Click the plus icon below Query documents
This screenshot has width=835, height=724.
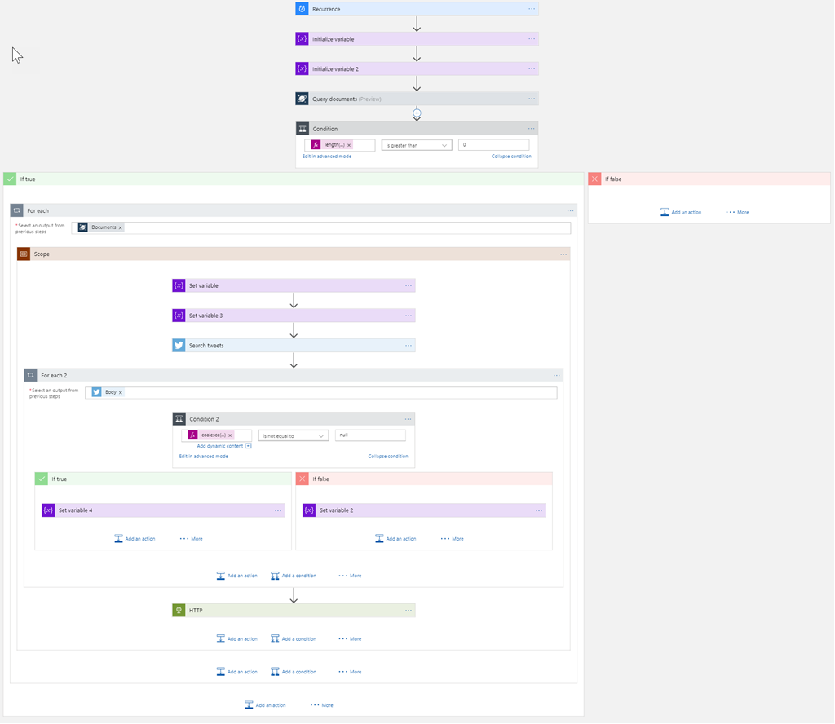point(417,114)
